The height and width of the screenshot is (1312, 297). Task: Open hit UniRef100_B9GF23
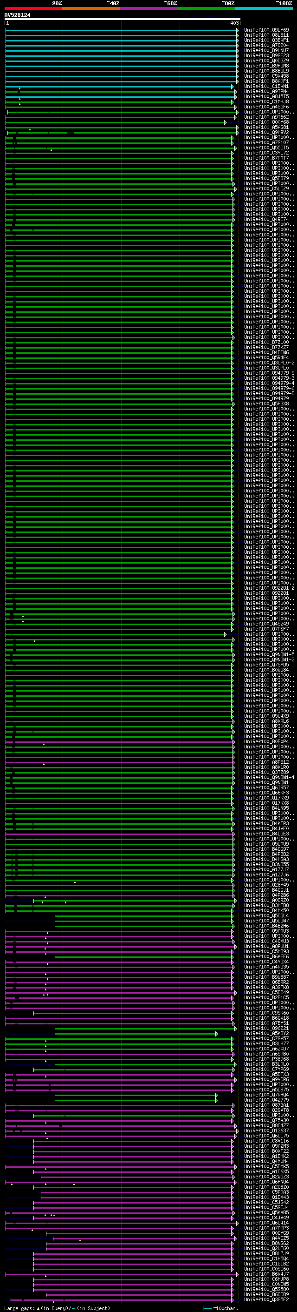[266, 55]
